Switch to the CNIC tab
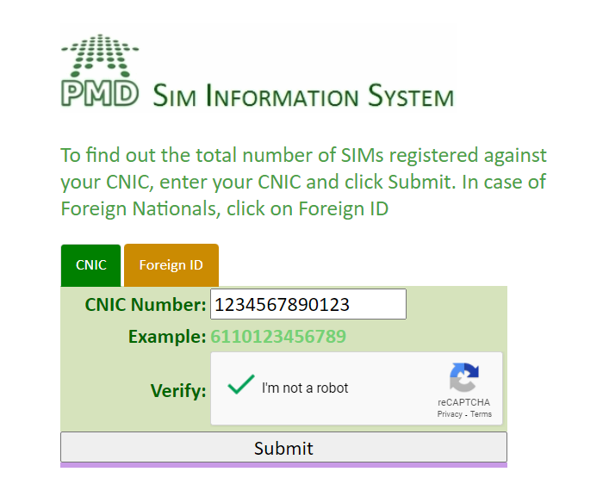Image resolution: width=609 pixels, height=478 pixels. (x=91, y=265)
